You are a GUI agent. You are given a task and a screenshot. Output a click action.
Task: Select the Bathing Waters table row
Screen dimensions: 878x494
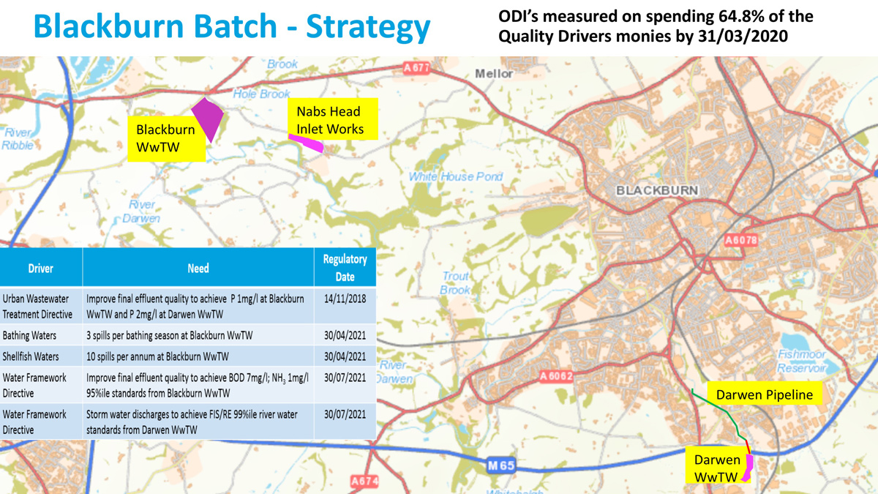188,335
